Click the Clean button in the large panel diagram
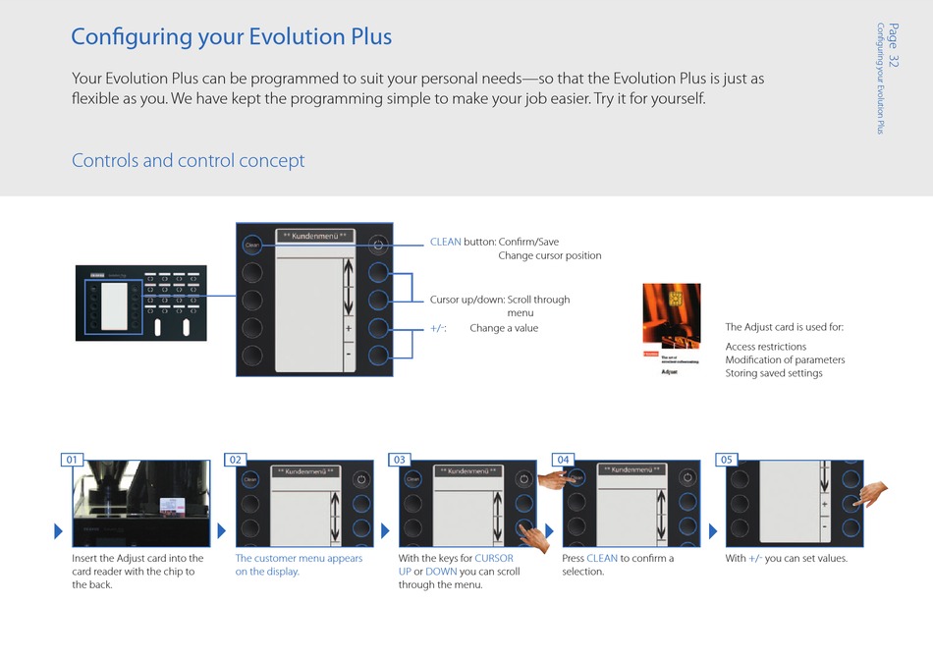This screenshot has width=933, height=660. point(252,245)
